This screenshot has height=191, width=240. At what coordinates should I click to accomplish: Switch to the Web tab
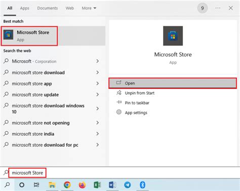click(70, 8)
